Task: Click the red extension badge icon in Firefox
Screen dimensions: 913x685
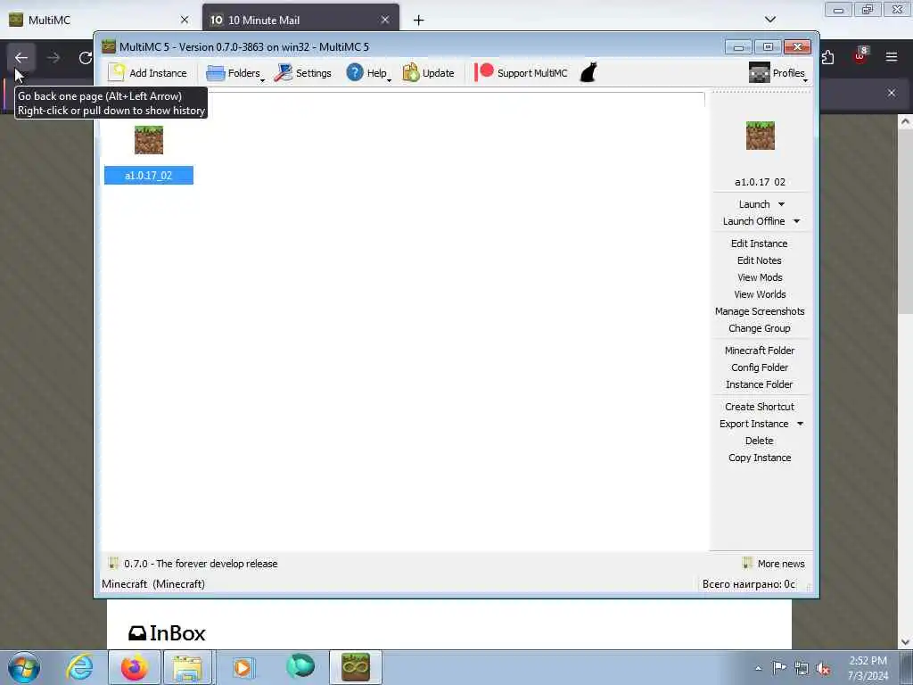Action: coord(860,56)
